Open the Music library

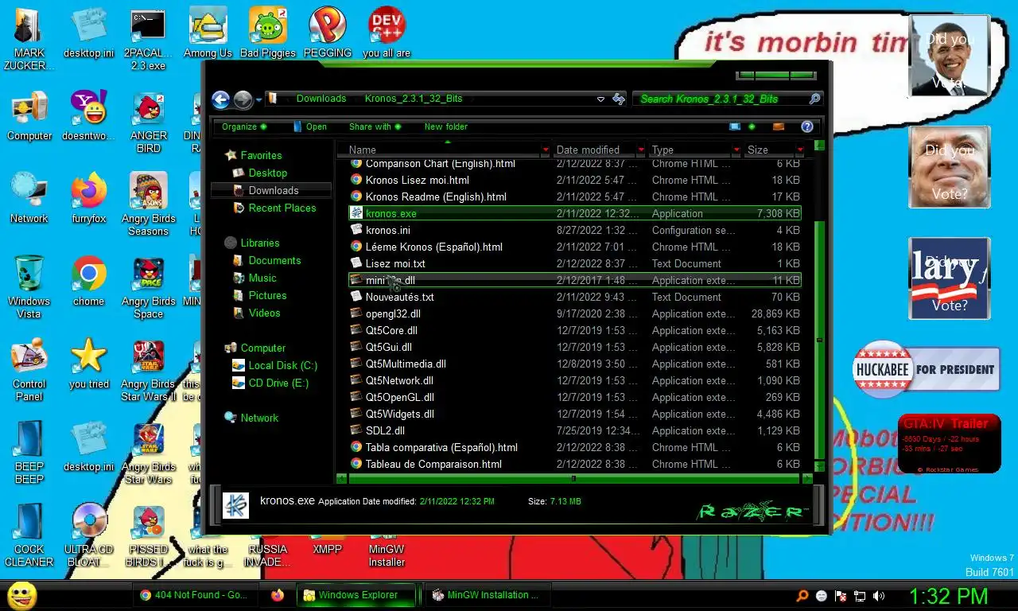[262, 278]
